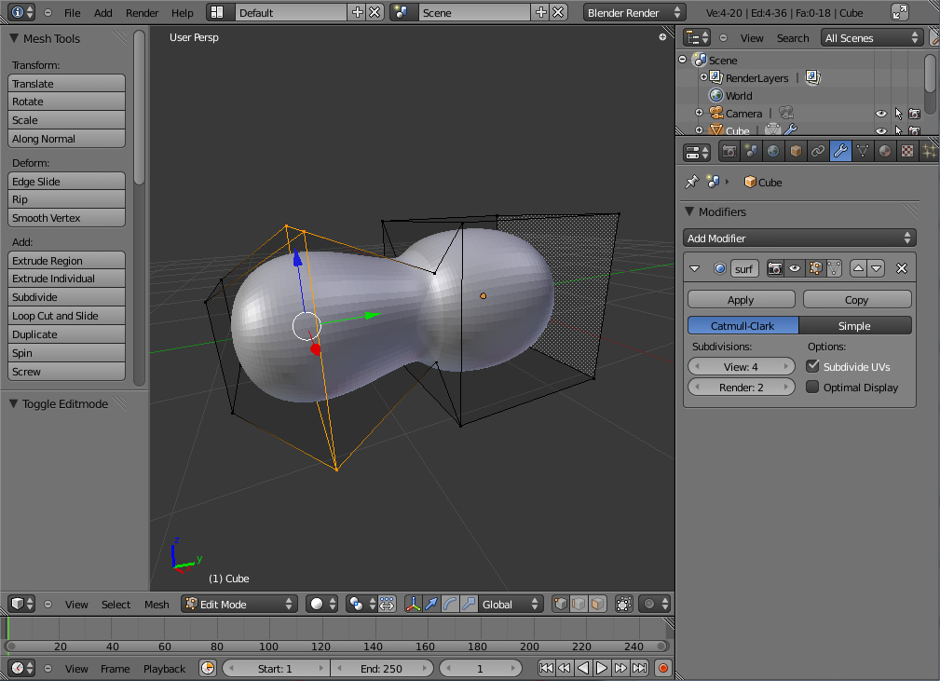Screen dimensions: 940x681
Task: Open the Add Modifier dropdown
Action: 799,238
